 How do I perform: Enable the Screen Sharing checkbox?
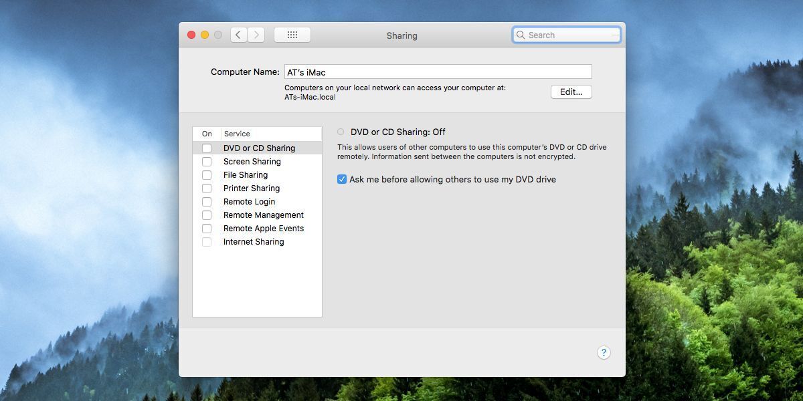coord(207,162)
